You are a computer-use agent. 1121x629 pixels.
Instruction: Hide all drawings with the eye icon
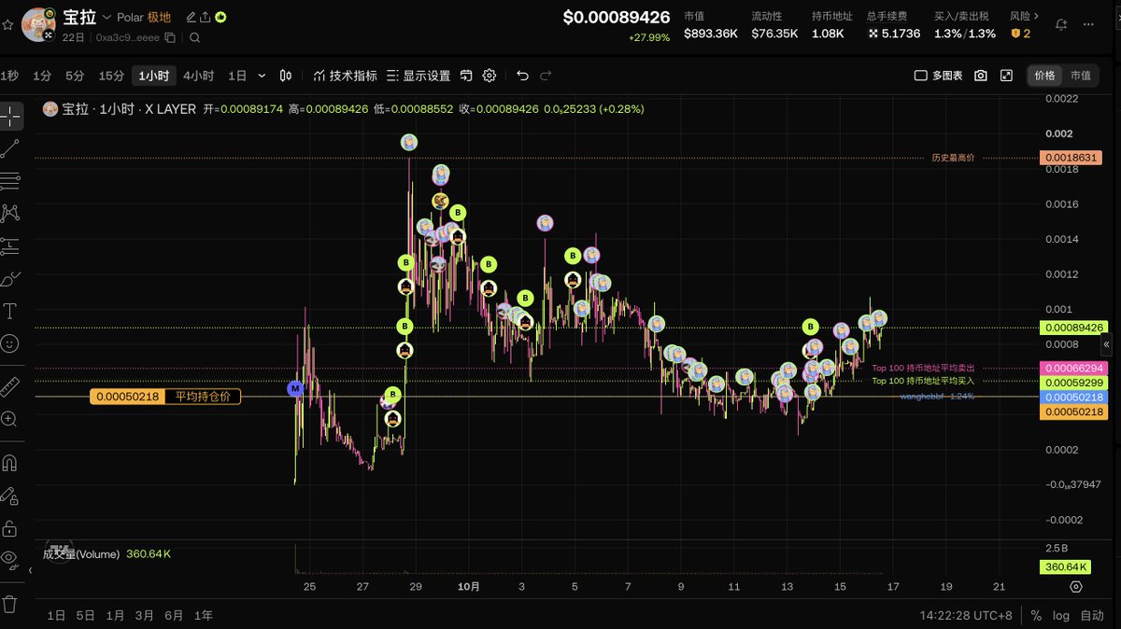point(10,559)
